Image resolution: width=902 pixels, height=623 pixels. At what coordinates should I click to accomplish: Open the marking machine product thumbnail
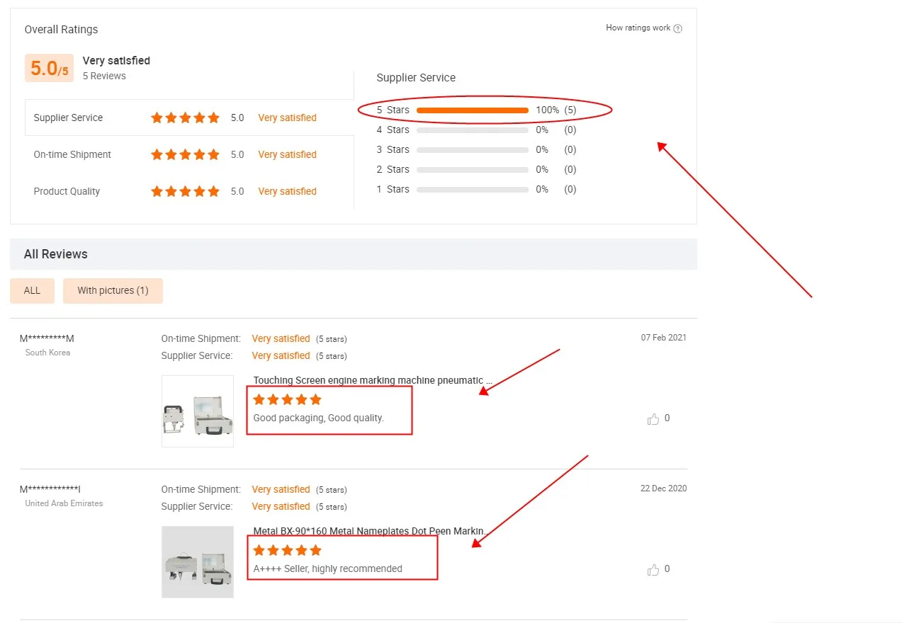click(198, 411)
